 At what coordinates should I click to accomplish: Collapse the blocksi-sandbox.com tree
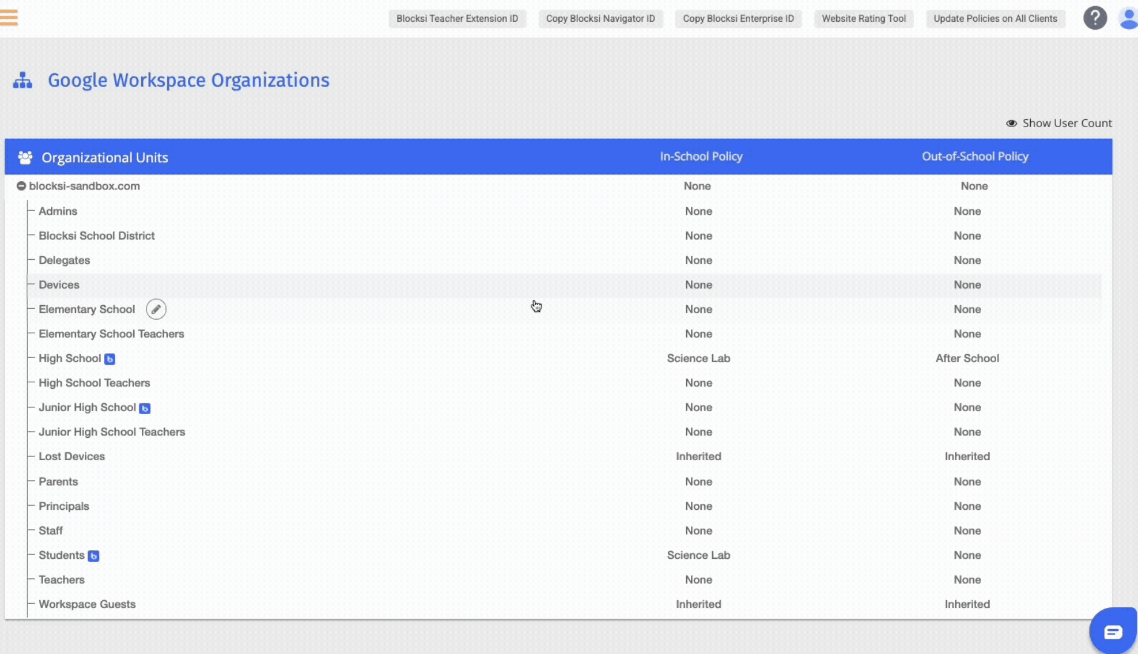[21, 186]
